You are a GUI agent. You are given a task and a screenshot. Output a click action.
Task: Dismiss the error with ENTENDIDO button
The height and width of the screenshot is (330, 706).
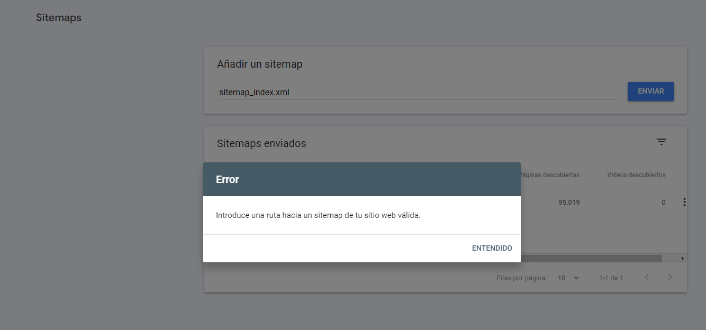pyautogui.click(x=492, y=248)
